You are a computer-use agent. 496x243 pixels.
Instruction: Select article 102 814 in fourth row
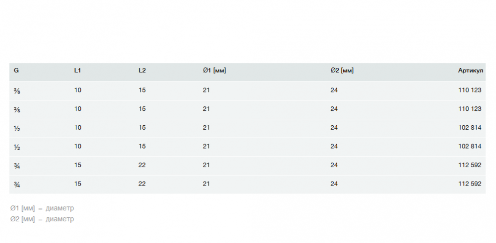[470, 146]
